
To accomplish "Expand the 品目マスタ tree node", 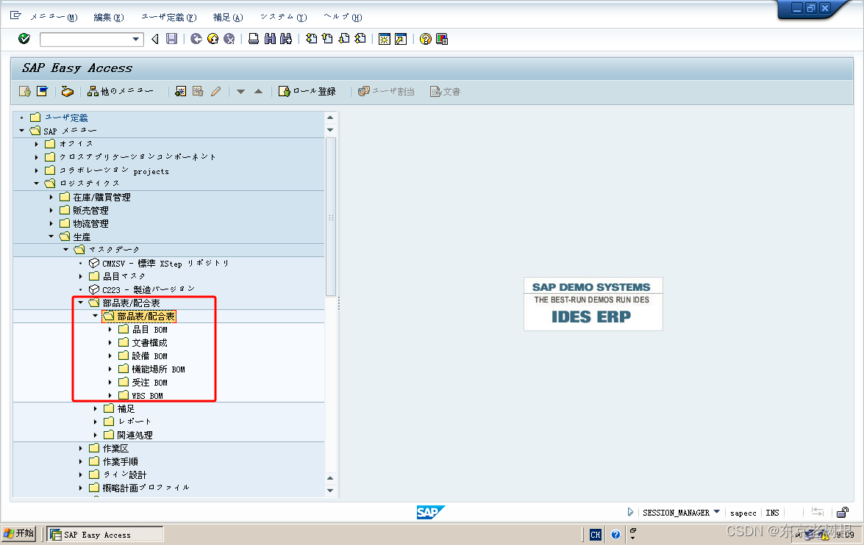I will (x=81, y=275).
